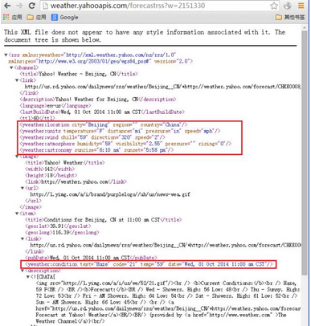The image size is (311, 326).
Task: Click the 'This XML file does not appear' notice
Action: 145,36
